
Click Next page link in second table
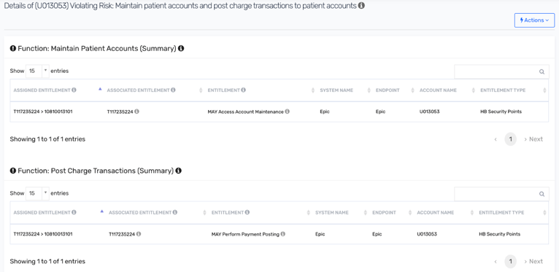533,261
